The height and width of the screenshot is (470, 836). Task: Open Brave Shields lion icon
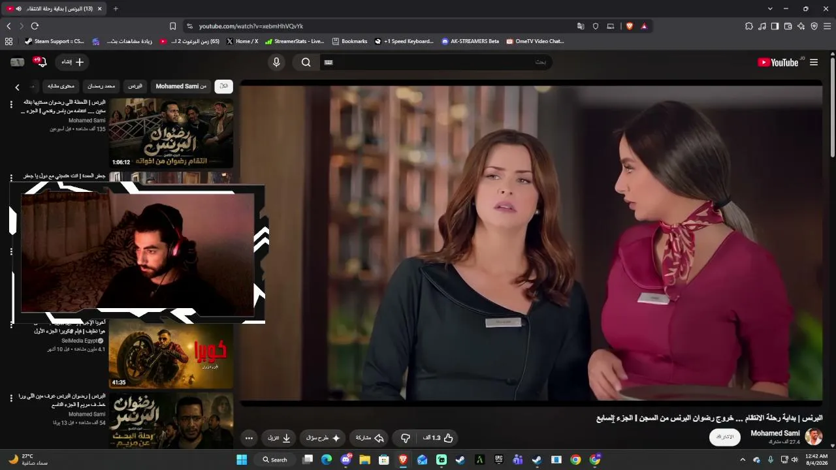pos(629,26)
